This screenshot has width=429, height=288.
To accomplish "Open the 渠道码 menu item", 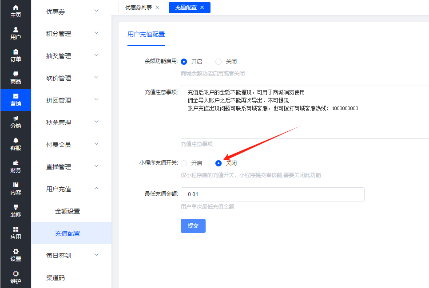I will [56, 278].
